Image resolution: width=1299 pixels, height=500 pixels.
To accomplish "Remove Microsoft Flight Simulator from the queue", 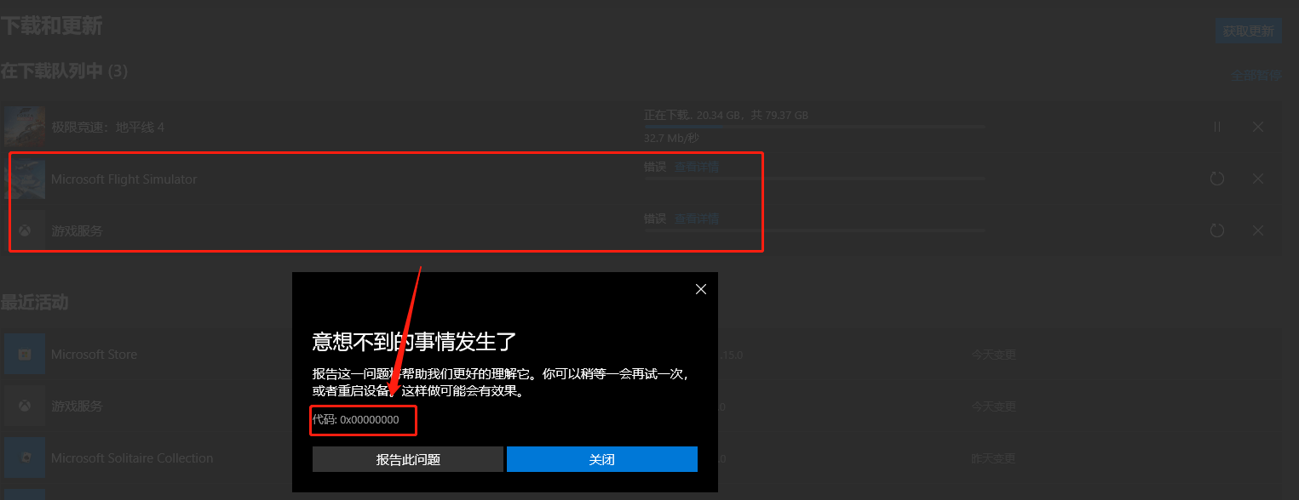I will click(1258, 179).
